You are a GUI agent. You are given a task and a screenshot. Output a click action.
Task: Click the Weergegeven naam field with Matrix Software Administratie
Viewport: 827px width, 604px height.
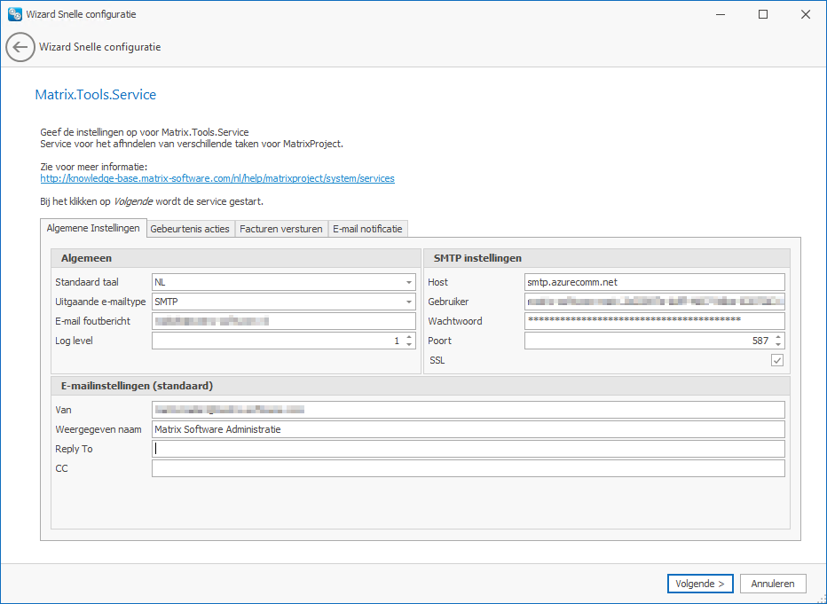[469, 429]
